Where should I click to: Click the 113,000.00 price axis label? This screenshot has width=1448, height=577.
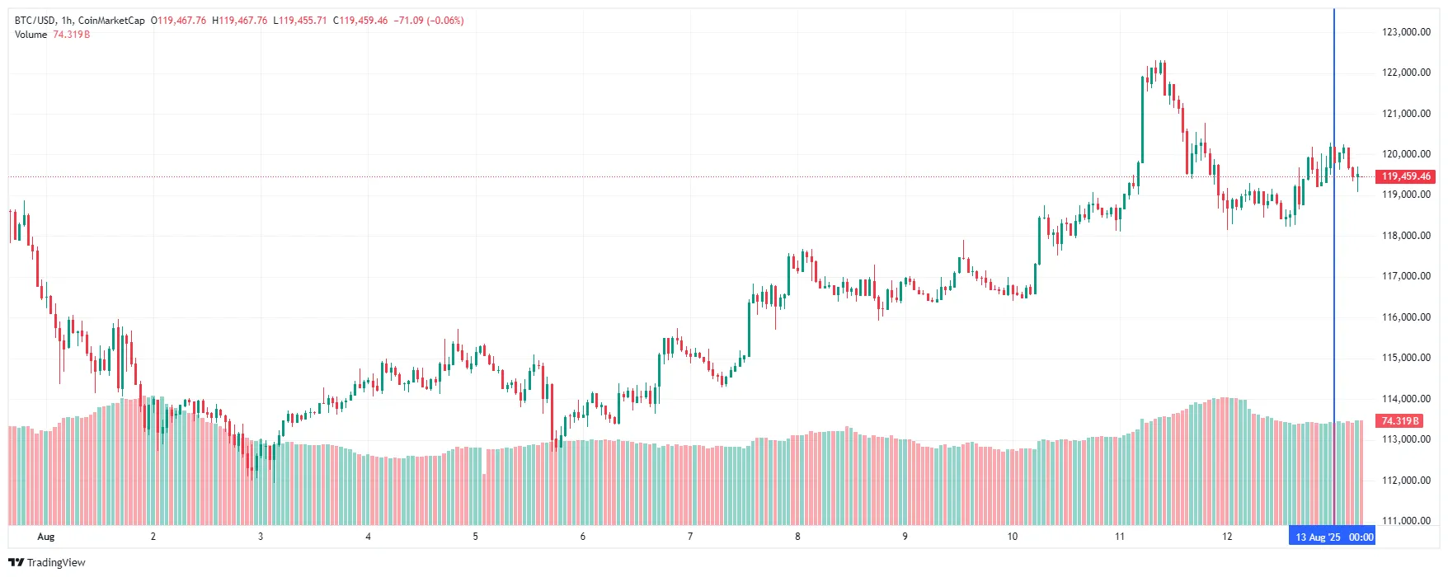(x=1406, y=439)
